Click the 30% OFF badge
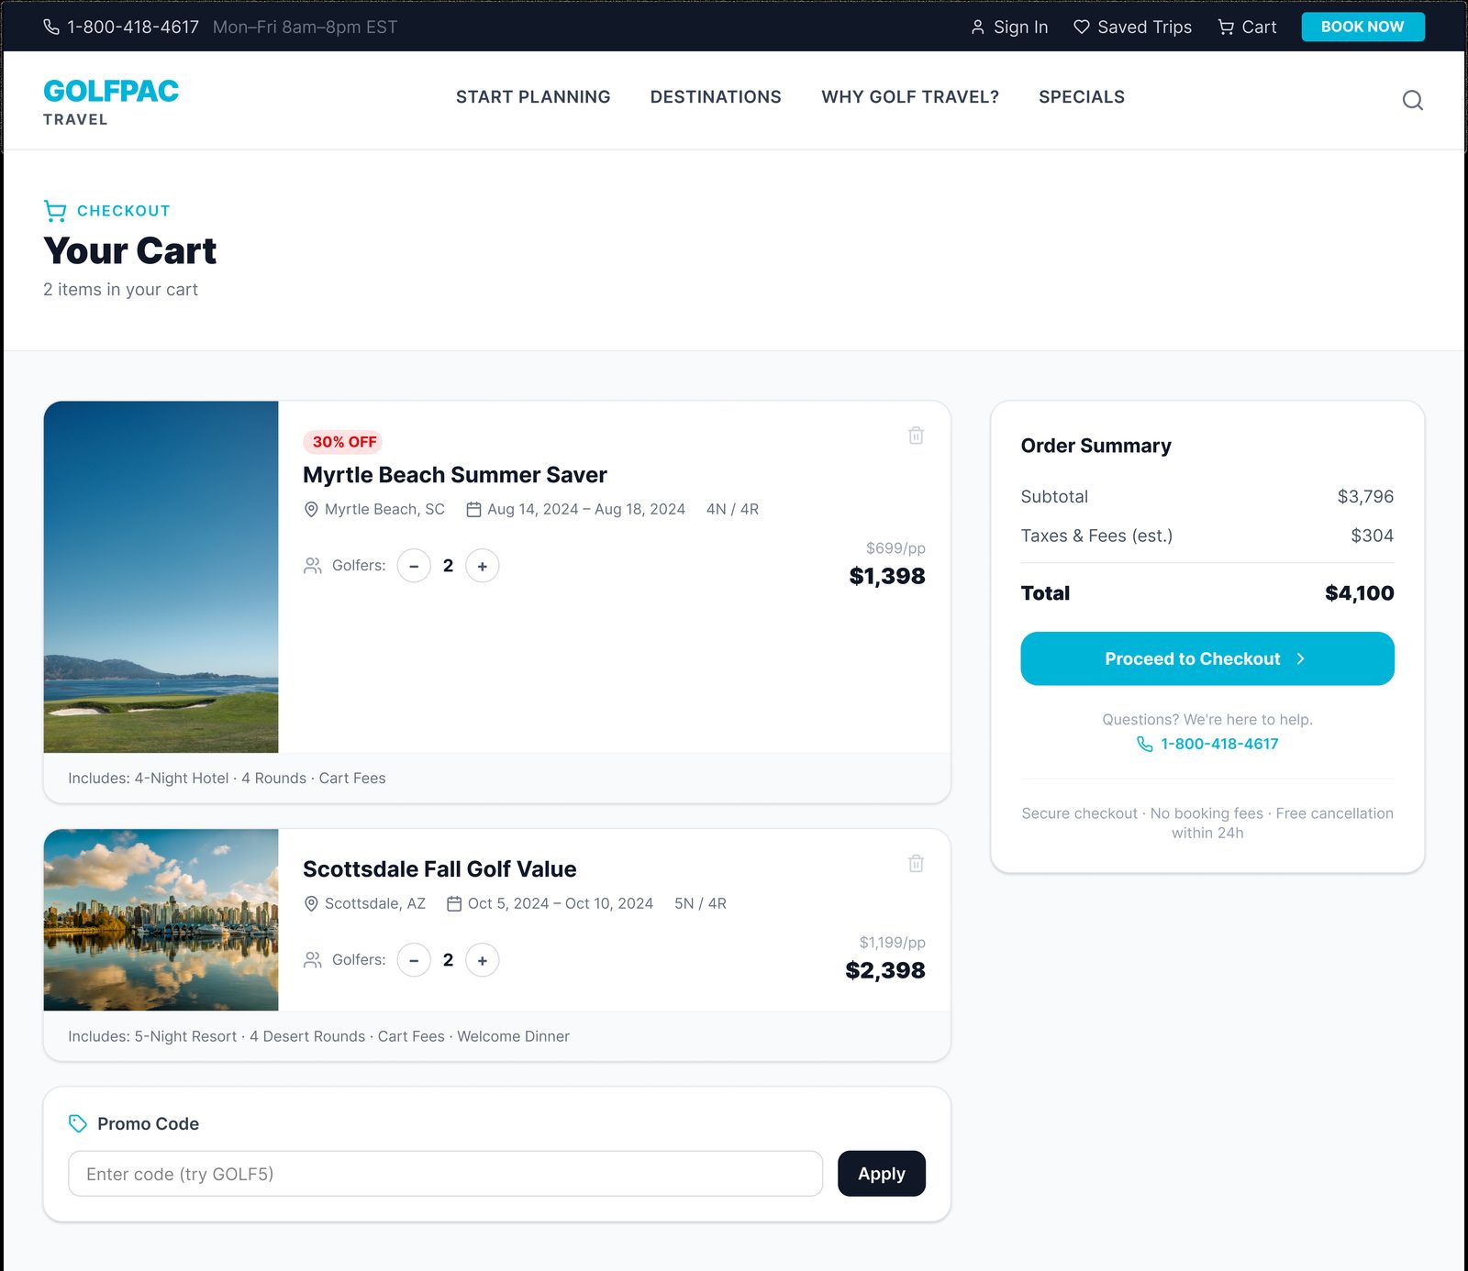 click(343, 442)
